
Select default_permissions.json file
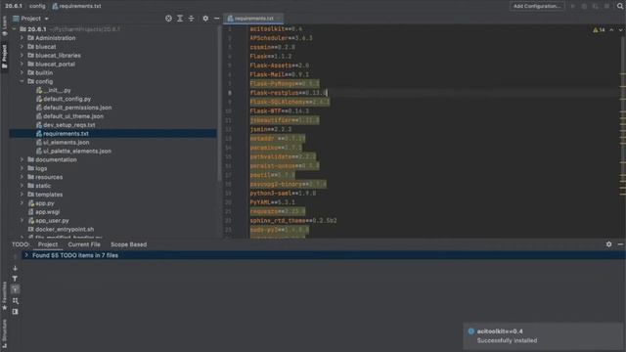click(73, 108)
